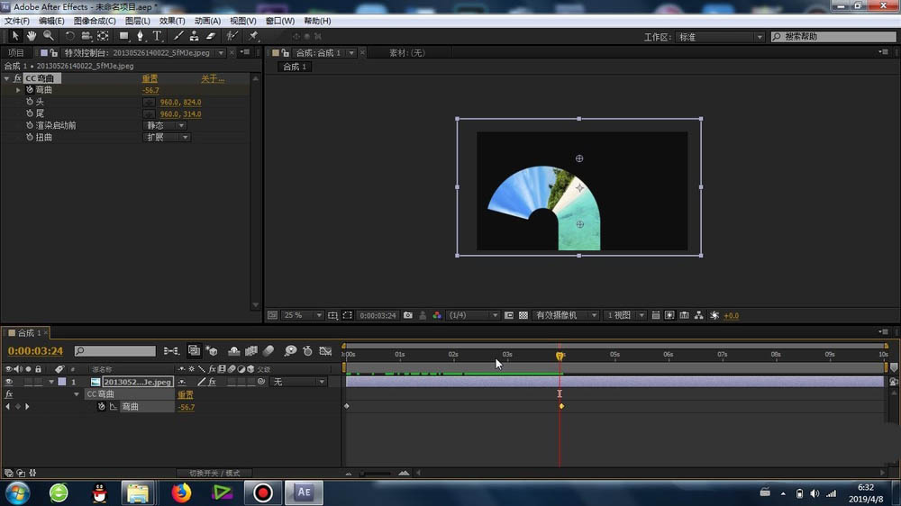Open the 25% magnification dropdown
The width and height of the screenshot is (901, 506).
tap(304, 316)
